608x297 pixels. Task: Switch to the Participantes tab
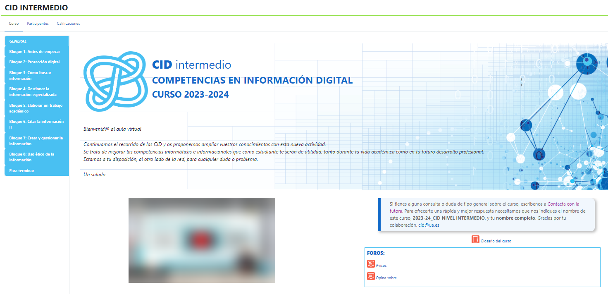[38, 24]
